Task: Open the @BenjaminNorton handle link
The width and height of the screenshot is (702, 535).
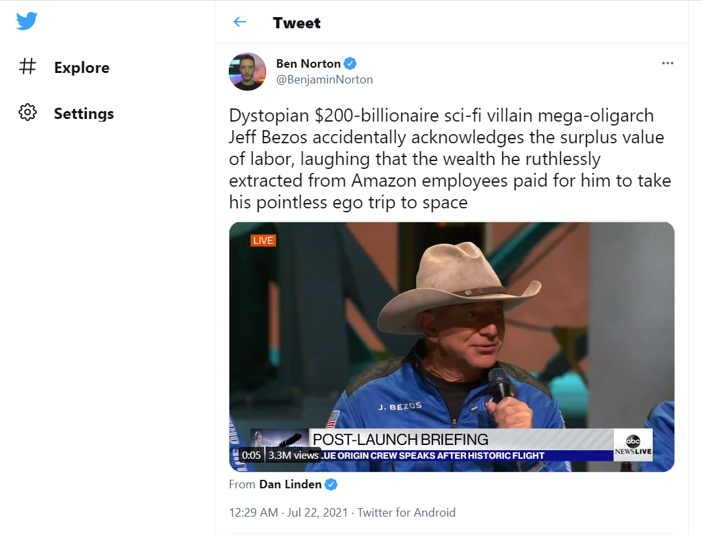Action: click(x=325, y=80)
